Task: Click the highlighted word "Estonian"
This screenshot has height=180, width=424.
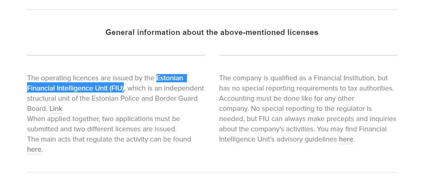Action: click(x=170, y=78)
